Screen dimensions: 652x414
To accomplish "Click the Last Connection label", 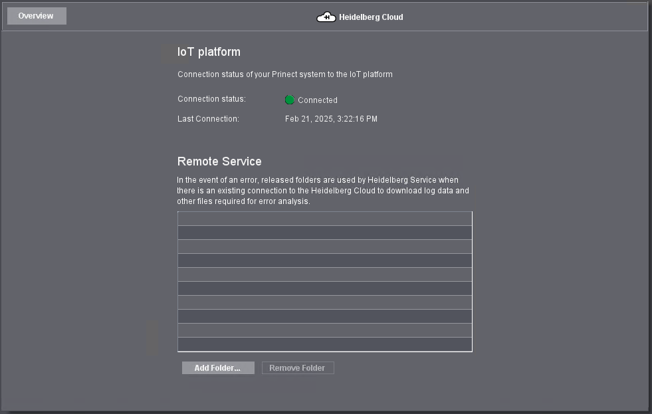I will [208, 119].
